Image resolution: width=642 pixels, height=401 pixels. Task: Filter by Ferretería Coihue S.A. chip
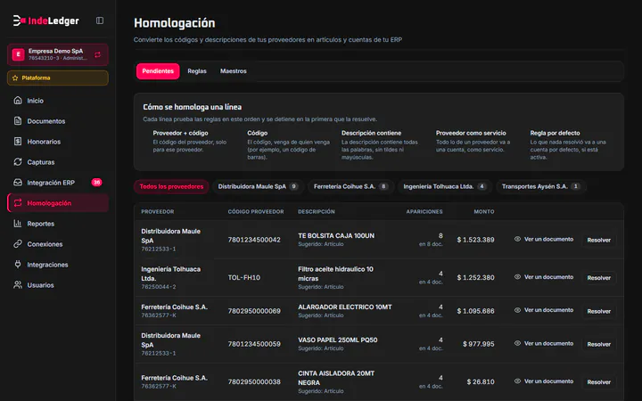click(351, 186)
